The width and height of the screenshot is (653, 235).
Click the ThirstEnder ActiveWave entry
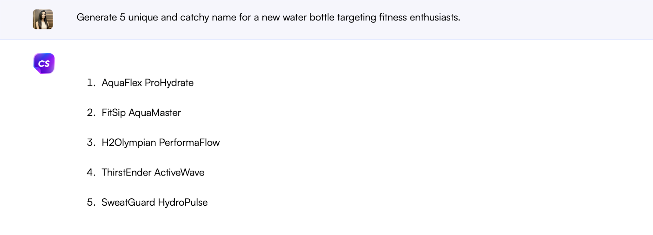tap(153, 172)
